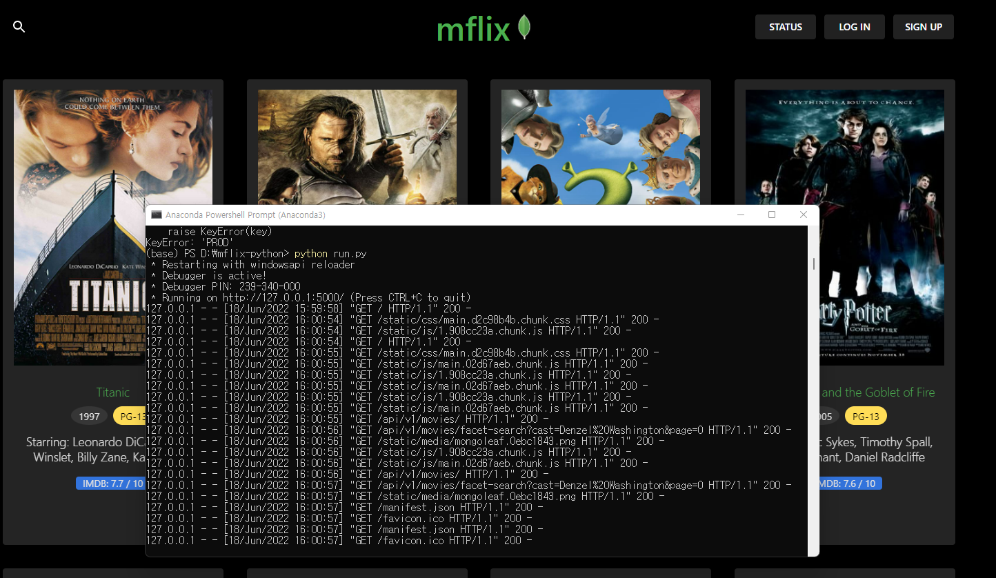The width and height of the screenshot is (996, 578).
Task: Close the Anaconda Powershell Prompt window
Action: 803,215
